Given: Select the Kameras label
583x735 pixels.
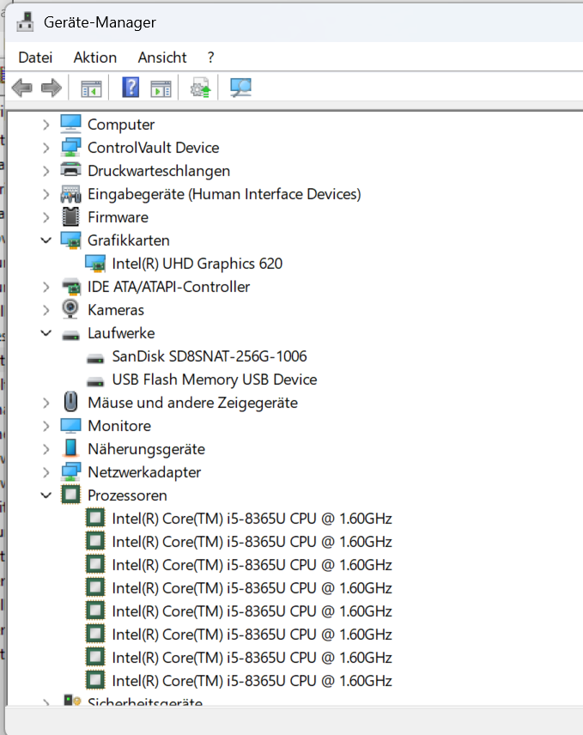Looking at the screenshot, I should click(116, 310).
